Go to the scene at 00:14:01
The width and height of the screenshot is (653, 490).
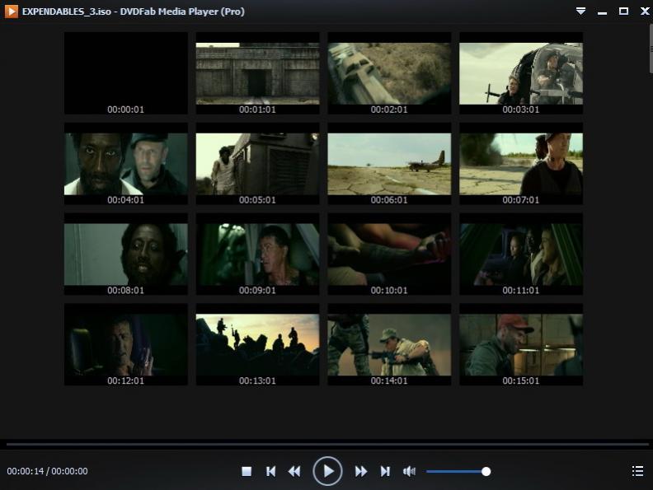point(389,344)
